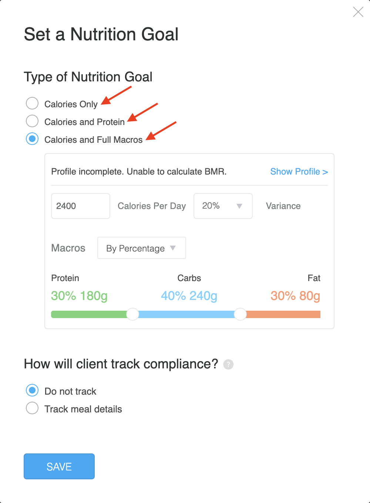Click the By Percentage dropdown arrow
This screenshot has height=503, width=370.
(173, 248)
